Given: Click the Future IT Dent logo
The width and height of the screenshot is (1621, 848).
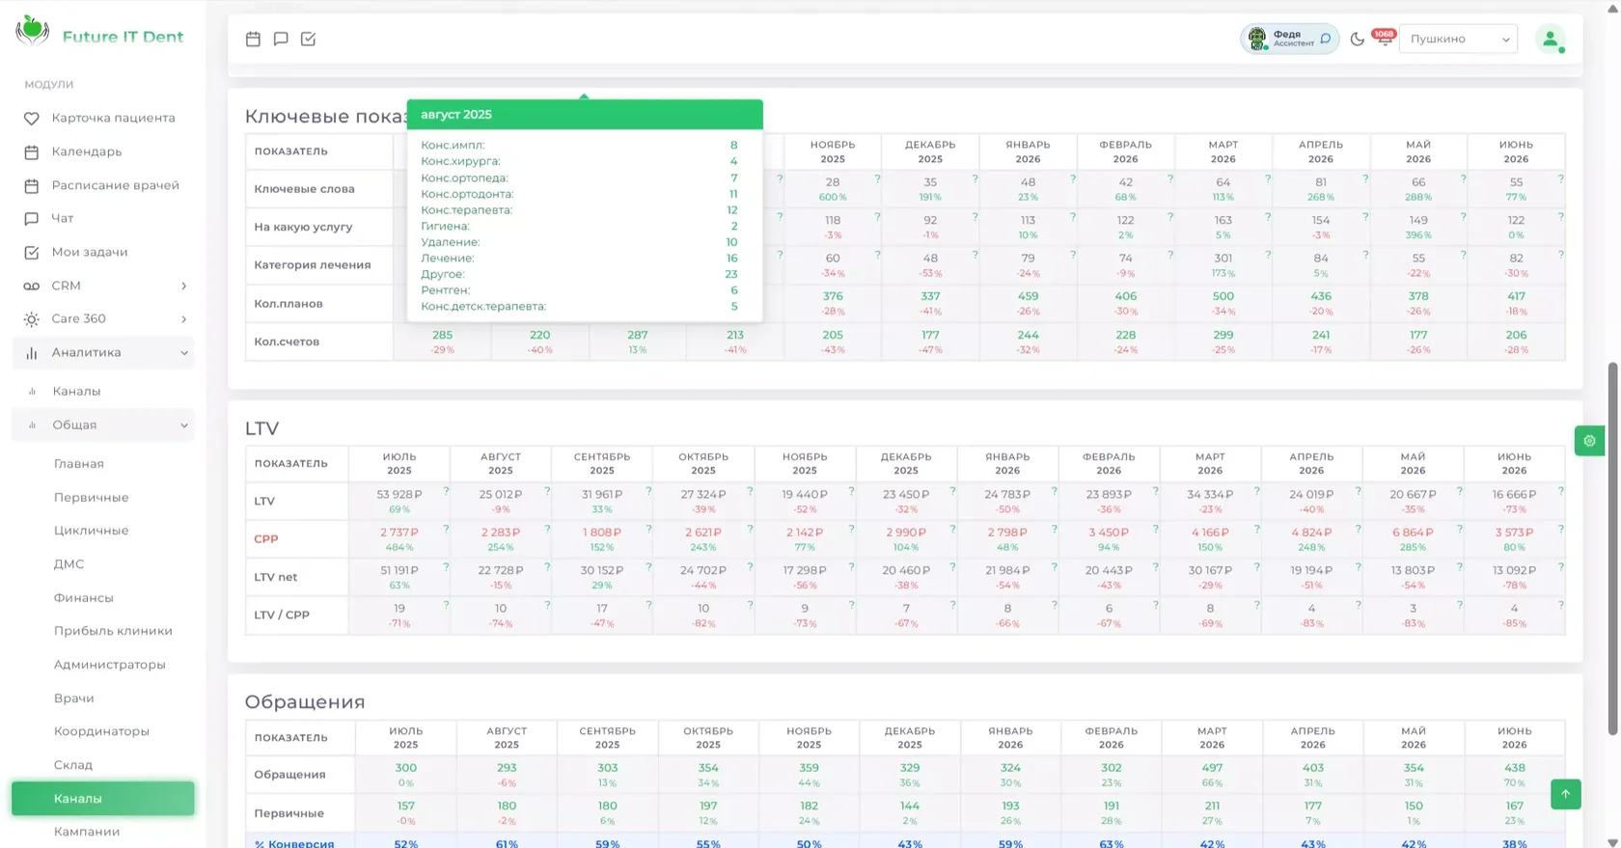Looking at the screenshot, I should (99, 35).
